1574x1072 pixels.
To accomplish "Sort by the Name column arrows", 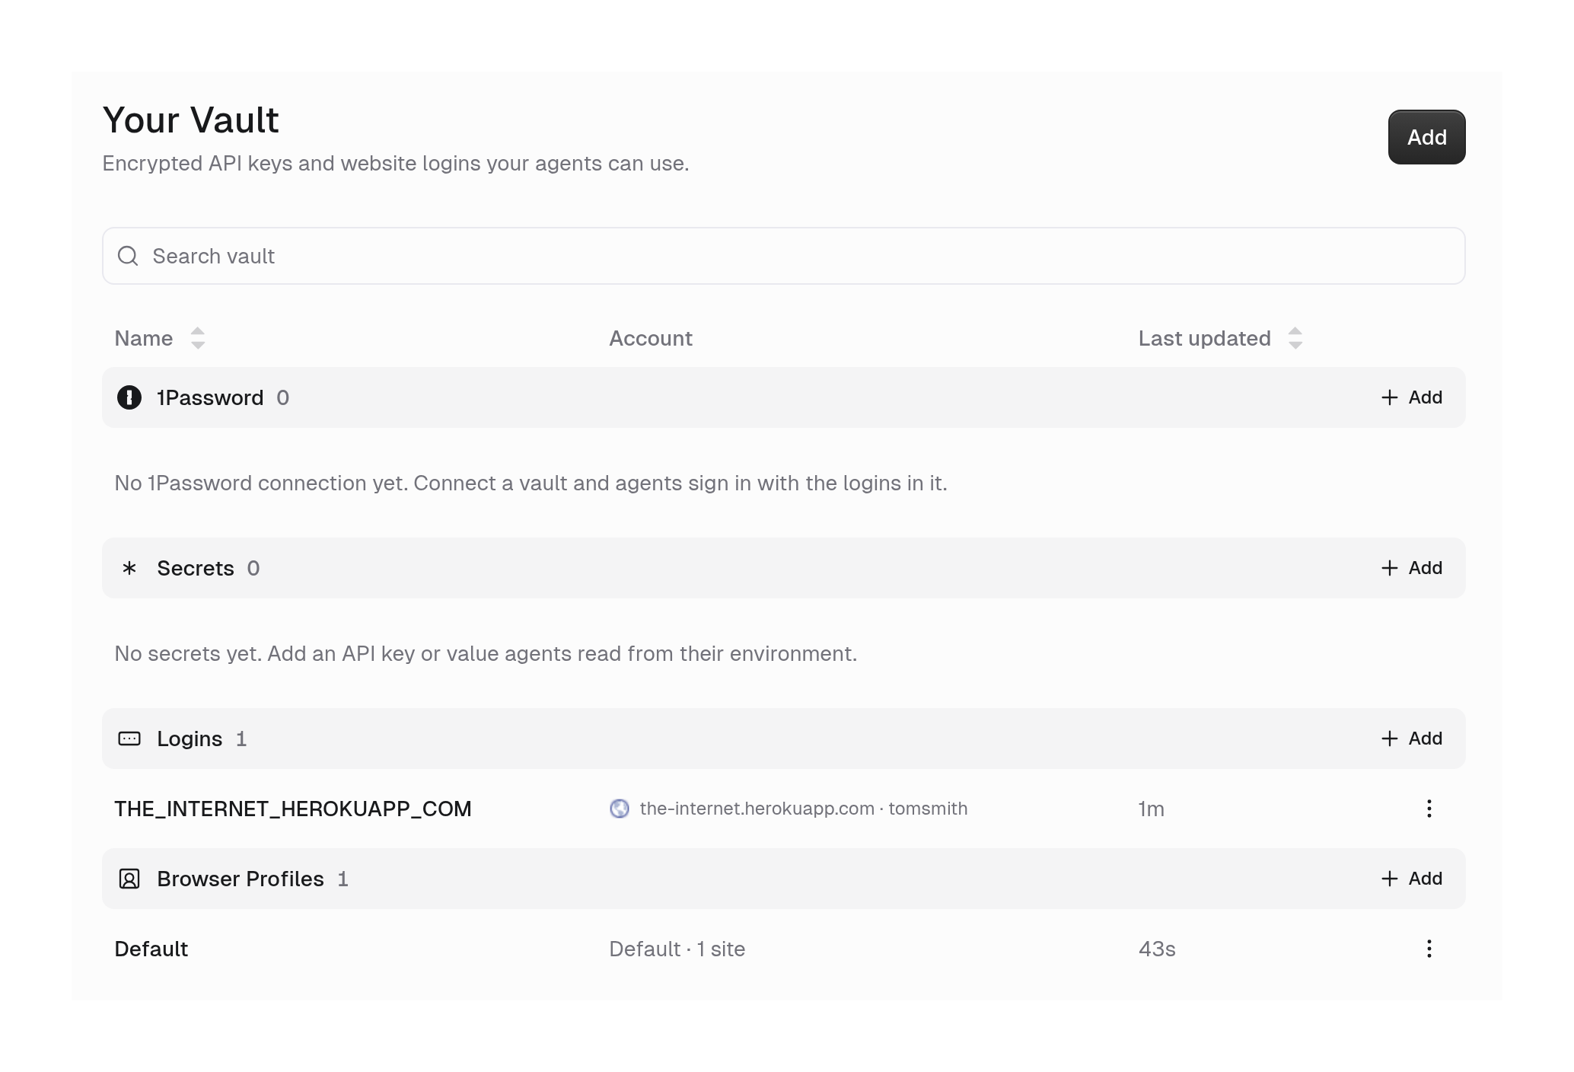I will coord(198,338).
